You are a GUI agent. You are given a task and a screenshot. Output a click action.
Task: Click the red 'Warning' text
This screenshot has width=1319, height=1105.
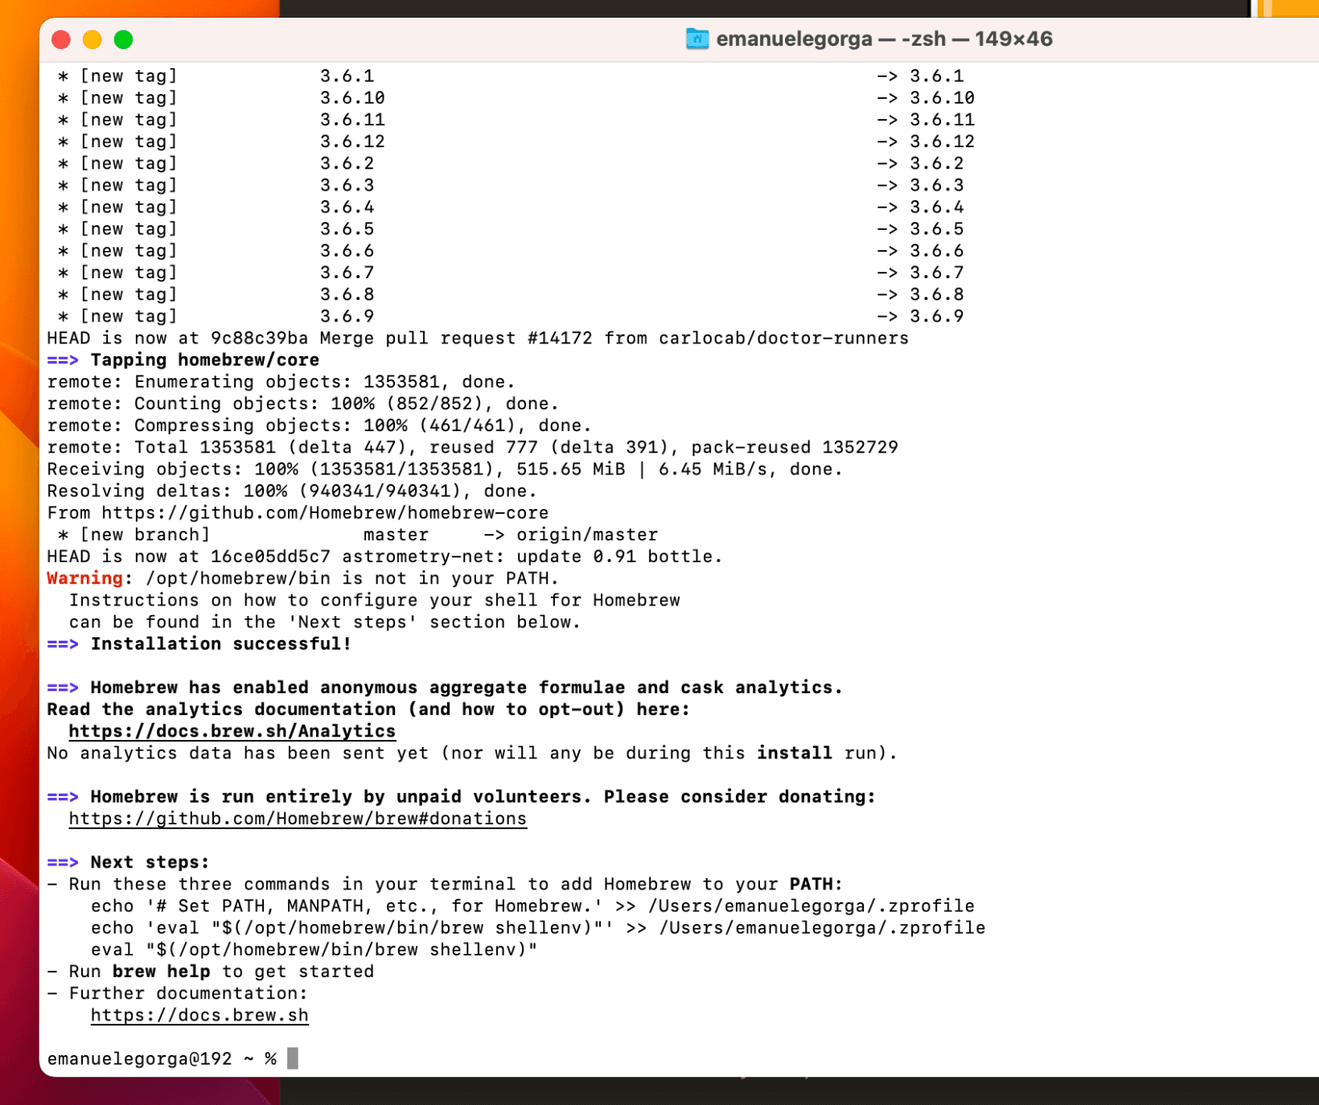(84, 578)
